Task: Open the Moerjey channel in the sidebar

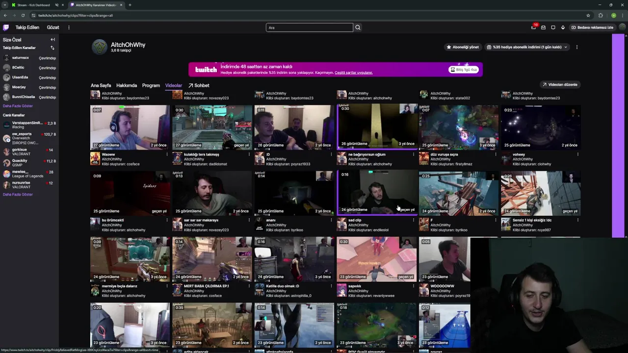Action: 29,87
